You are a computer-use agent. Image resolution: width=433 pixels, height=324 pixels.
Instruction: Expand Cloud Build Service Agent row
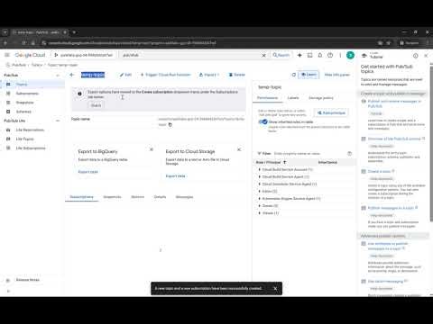259,176
